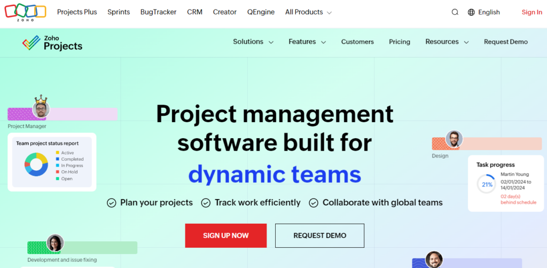The image size is (547, 268).
Task: Click the name "Martin Young"
Action: 514,174
